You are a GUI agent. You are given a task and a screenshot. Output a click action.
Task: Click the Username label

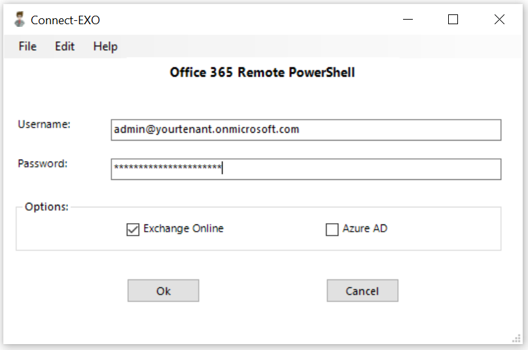[44, 124]
